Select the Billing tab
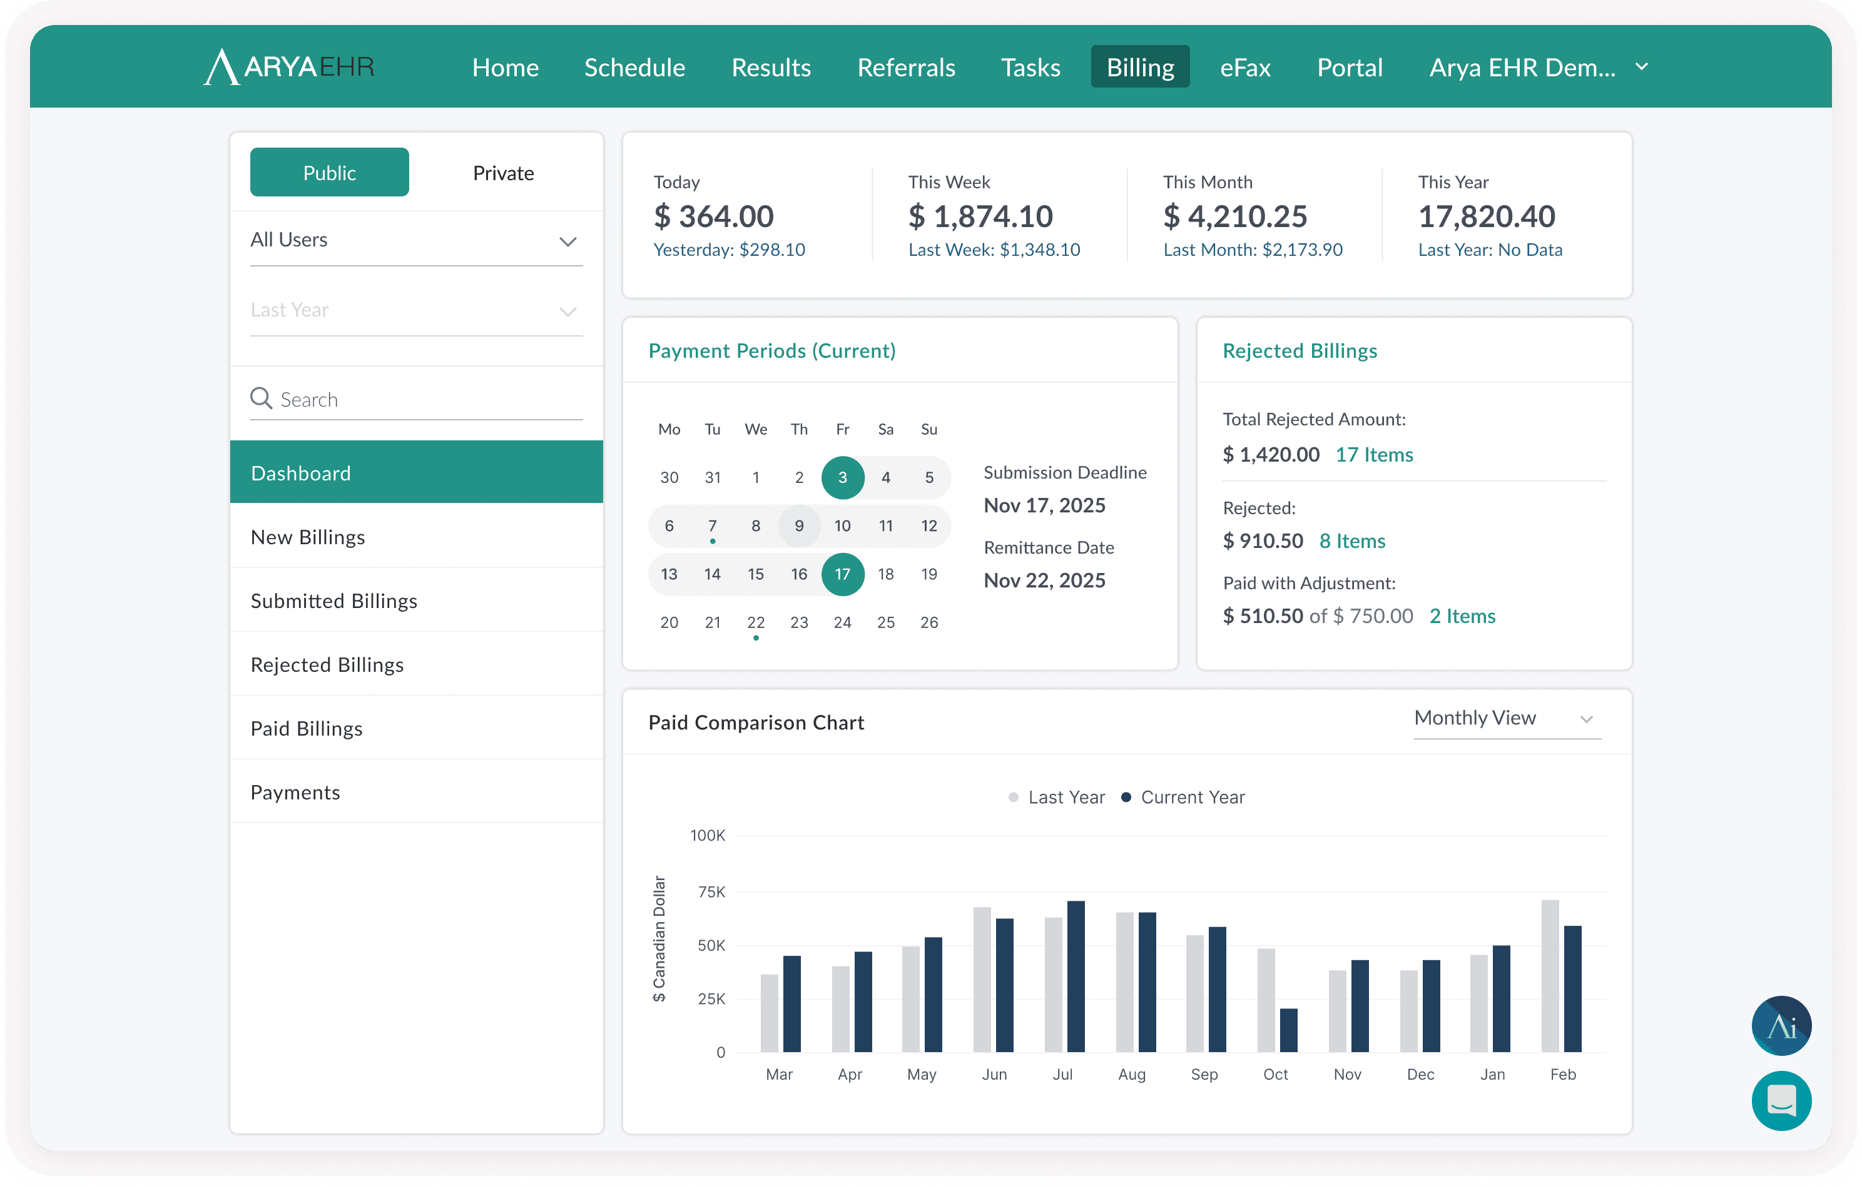Viewport: 1862px width, 1186px height. coord(1140,68)
